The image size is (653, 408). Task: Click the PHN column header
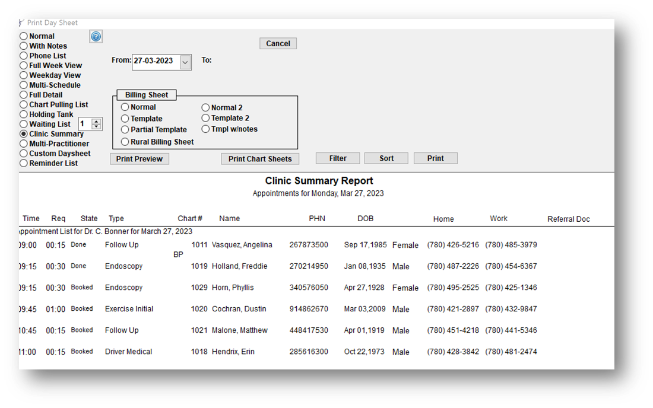pyautogui.click(x=317, y=218)
